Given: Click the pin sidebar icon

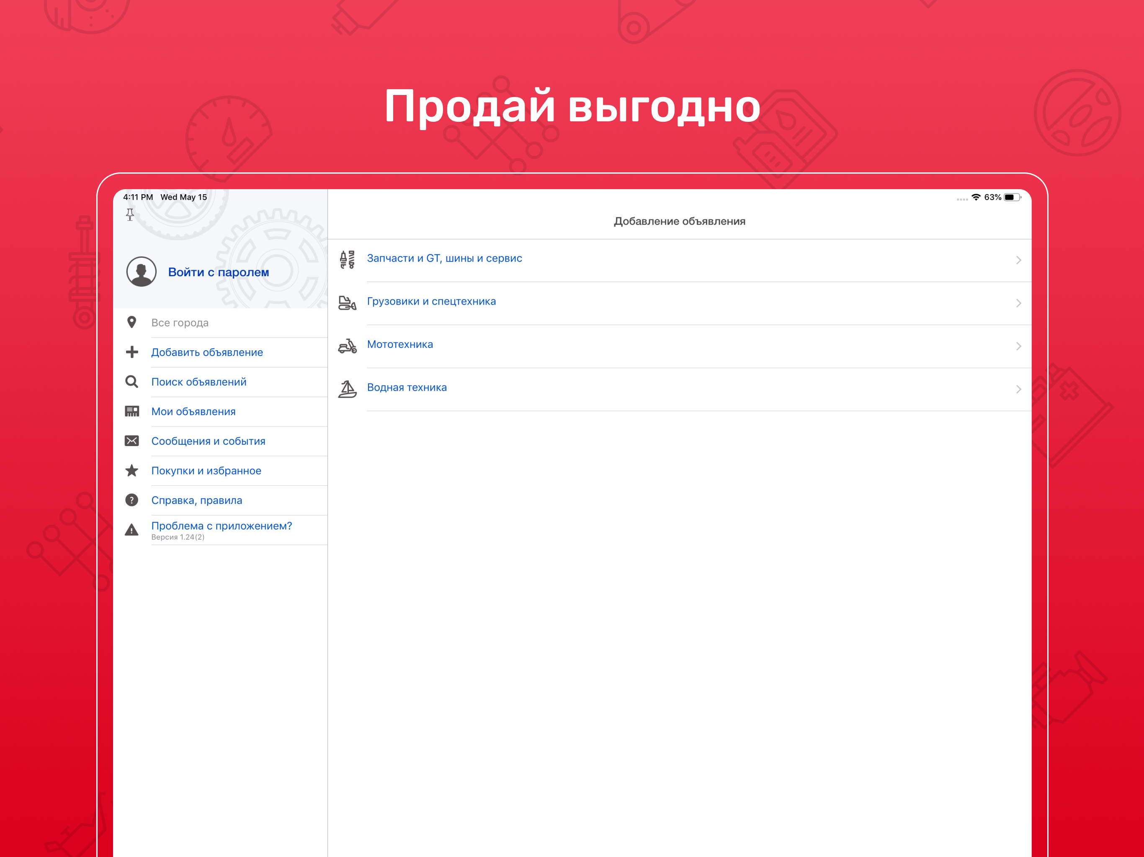Looking at the screenshot, I should point(130,215).
